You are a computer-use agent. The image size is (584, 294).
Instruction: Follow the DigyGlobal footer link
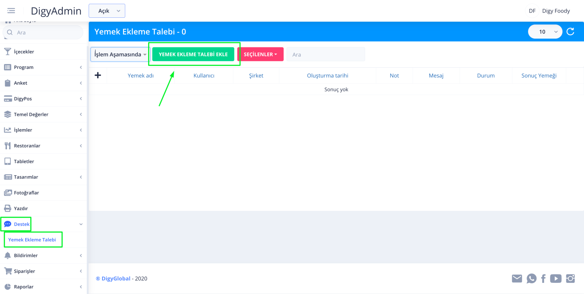coord(116,278)
